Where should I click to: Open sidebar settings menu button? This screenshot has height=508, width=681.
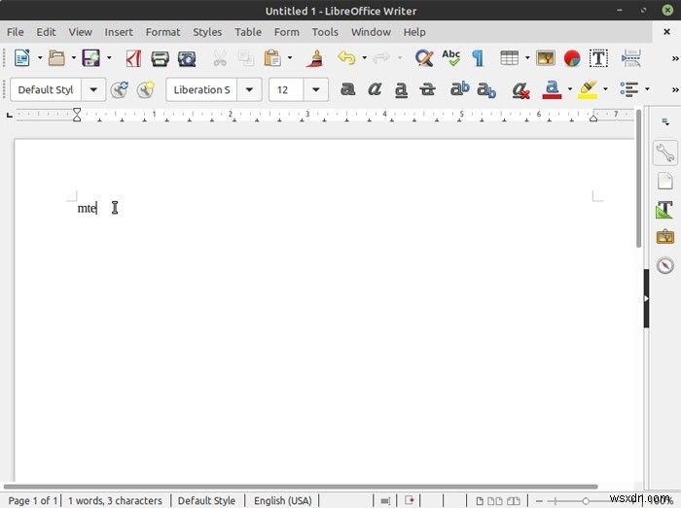664,121
